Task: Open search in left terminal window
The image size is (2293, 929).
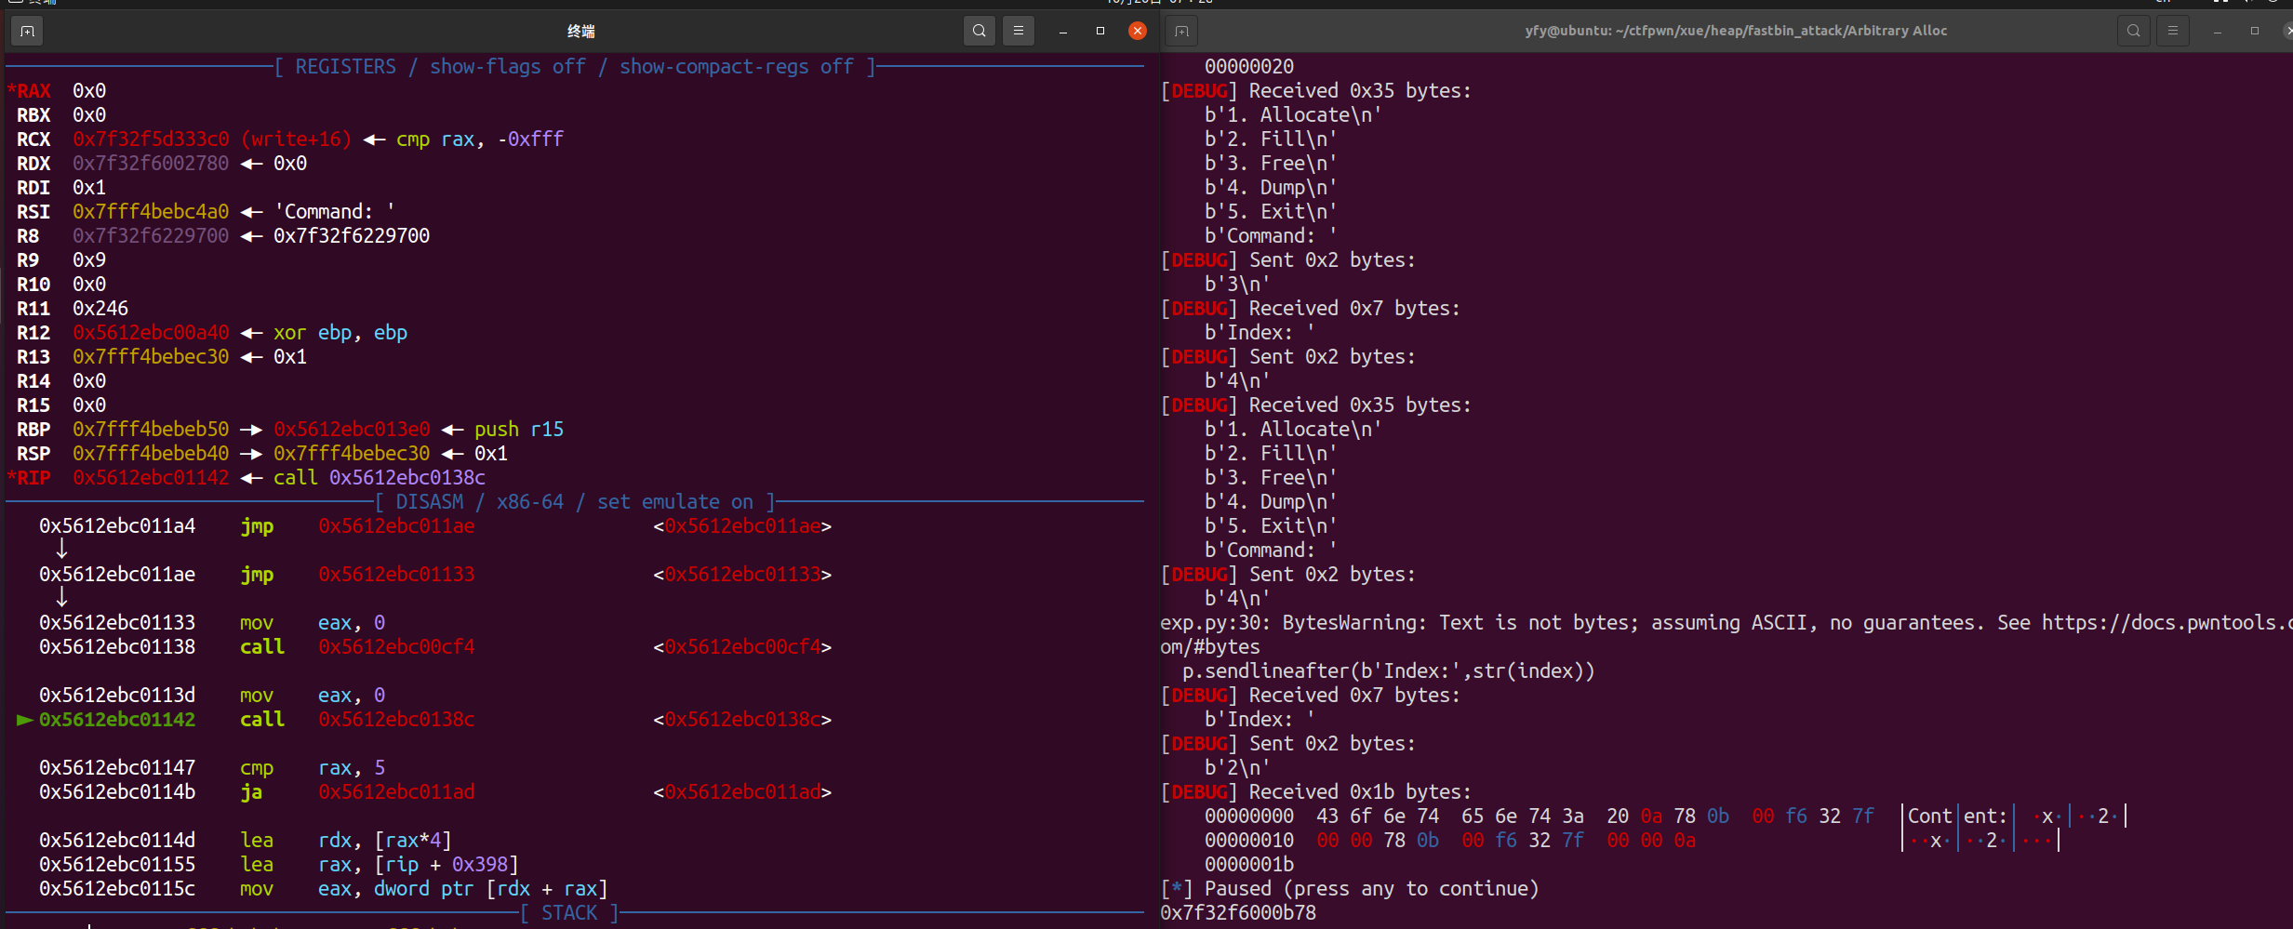Action: click(x=979, y=31)
